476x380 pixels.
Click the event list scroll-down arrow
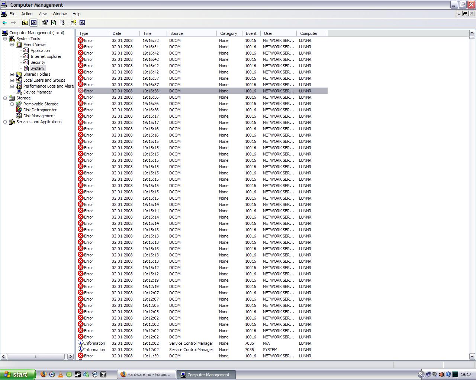[x=472, y=357]
